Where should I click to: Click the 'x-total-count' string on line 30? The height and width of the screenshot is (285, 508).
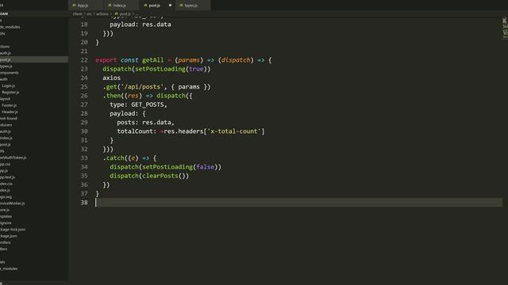(x=234, y=131)
